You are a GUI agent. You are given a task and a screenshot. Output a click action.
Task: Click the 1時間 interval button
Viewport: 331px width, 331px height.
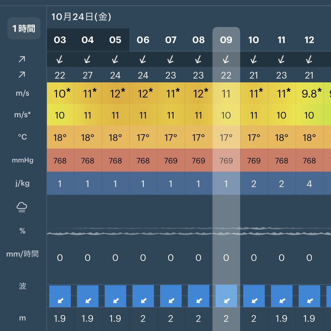tap(24, 28)
